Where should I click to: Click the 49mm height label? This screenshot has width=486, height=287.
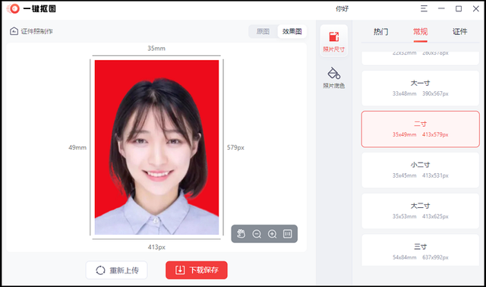click(x=77, y=147)
